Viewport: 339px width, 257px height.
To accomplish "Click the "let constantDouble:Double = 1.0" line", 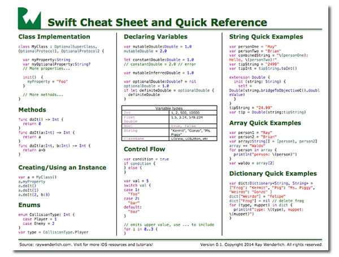I will [x=159, y=60].
